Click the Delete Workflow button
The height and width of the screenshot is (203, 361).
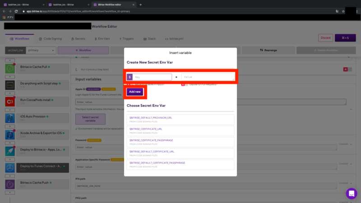(x=326, y=50)
